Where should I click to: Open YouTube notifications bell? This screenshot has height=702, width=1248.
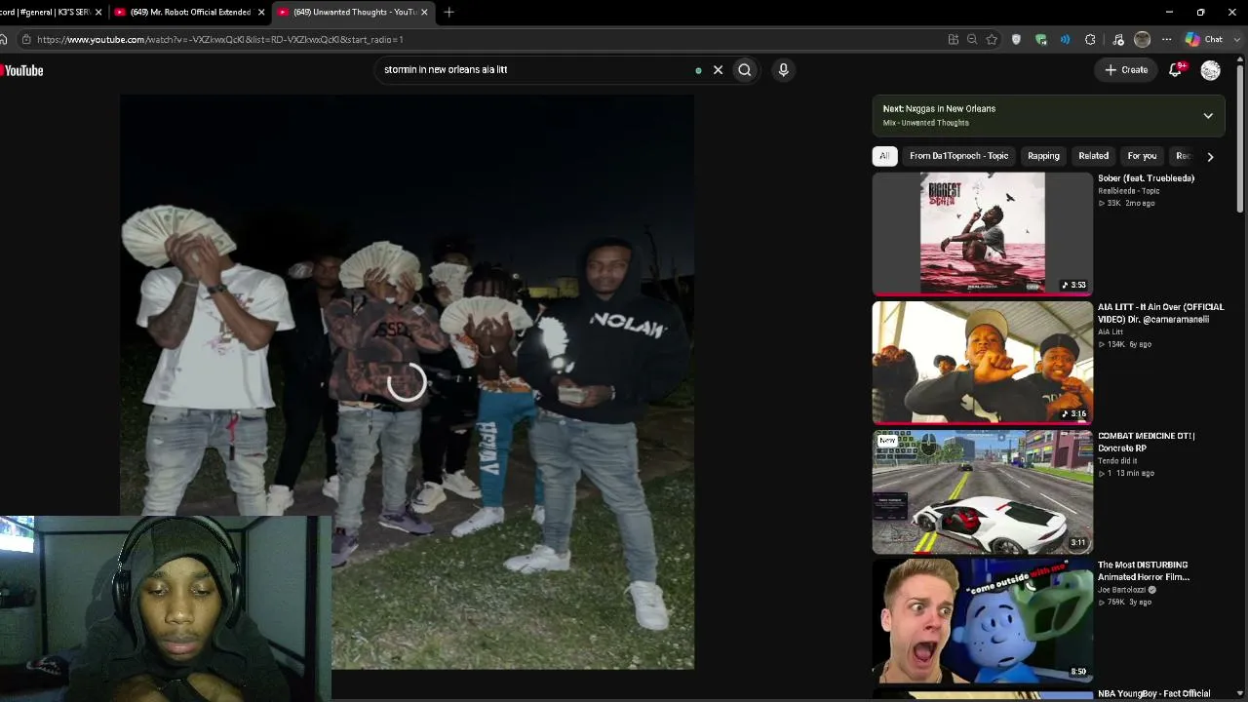[1176, 70]
